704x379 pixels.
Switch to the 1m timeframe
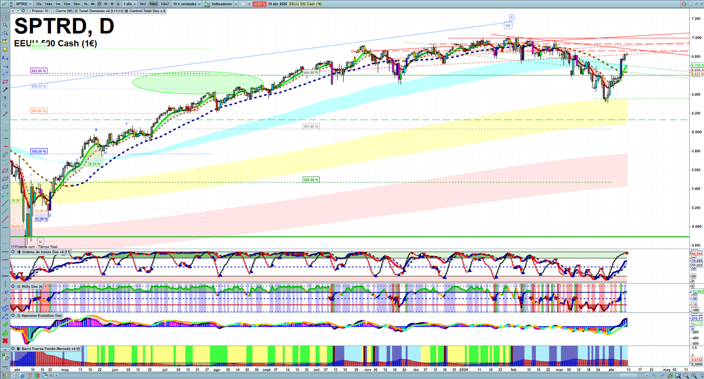coord(58,4)
